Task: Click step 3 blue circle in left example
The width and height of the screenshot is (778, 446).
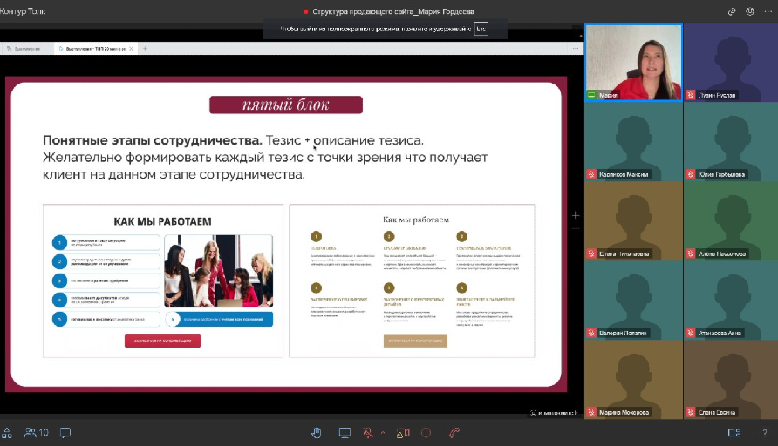Action: point(59,280)
